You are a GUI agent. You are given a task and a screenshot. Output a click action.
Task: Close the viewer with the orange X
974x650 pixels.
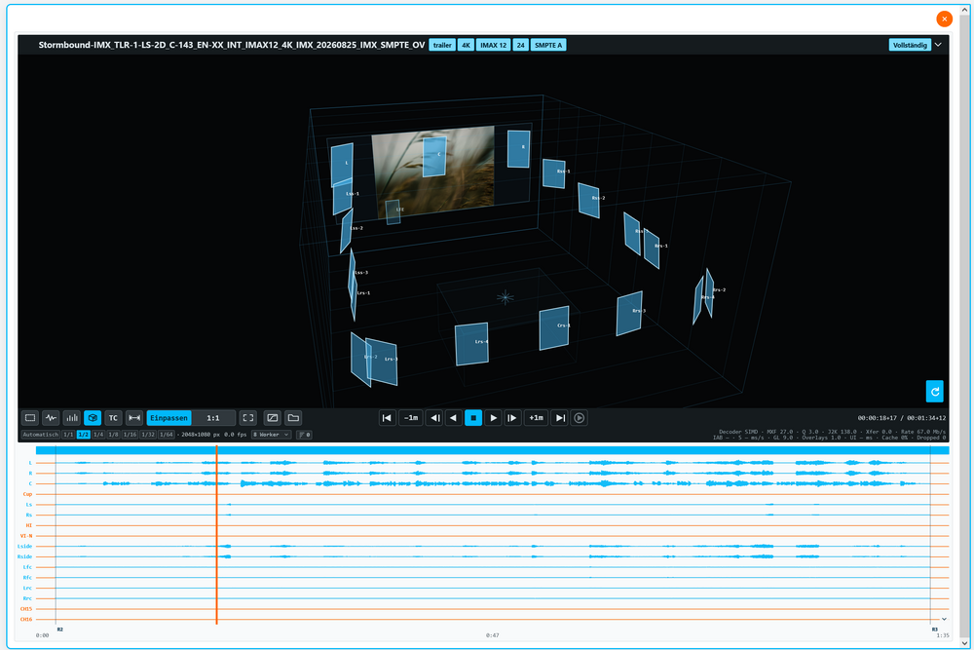tap(944, 19)
